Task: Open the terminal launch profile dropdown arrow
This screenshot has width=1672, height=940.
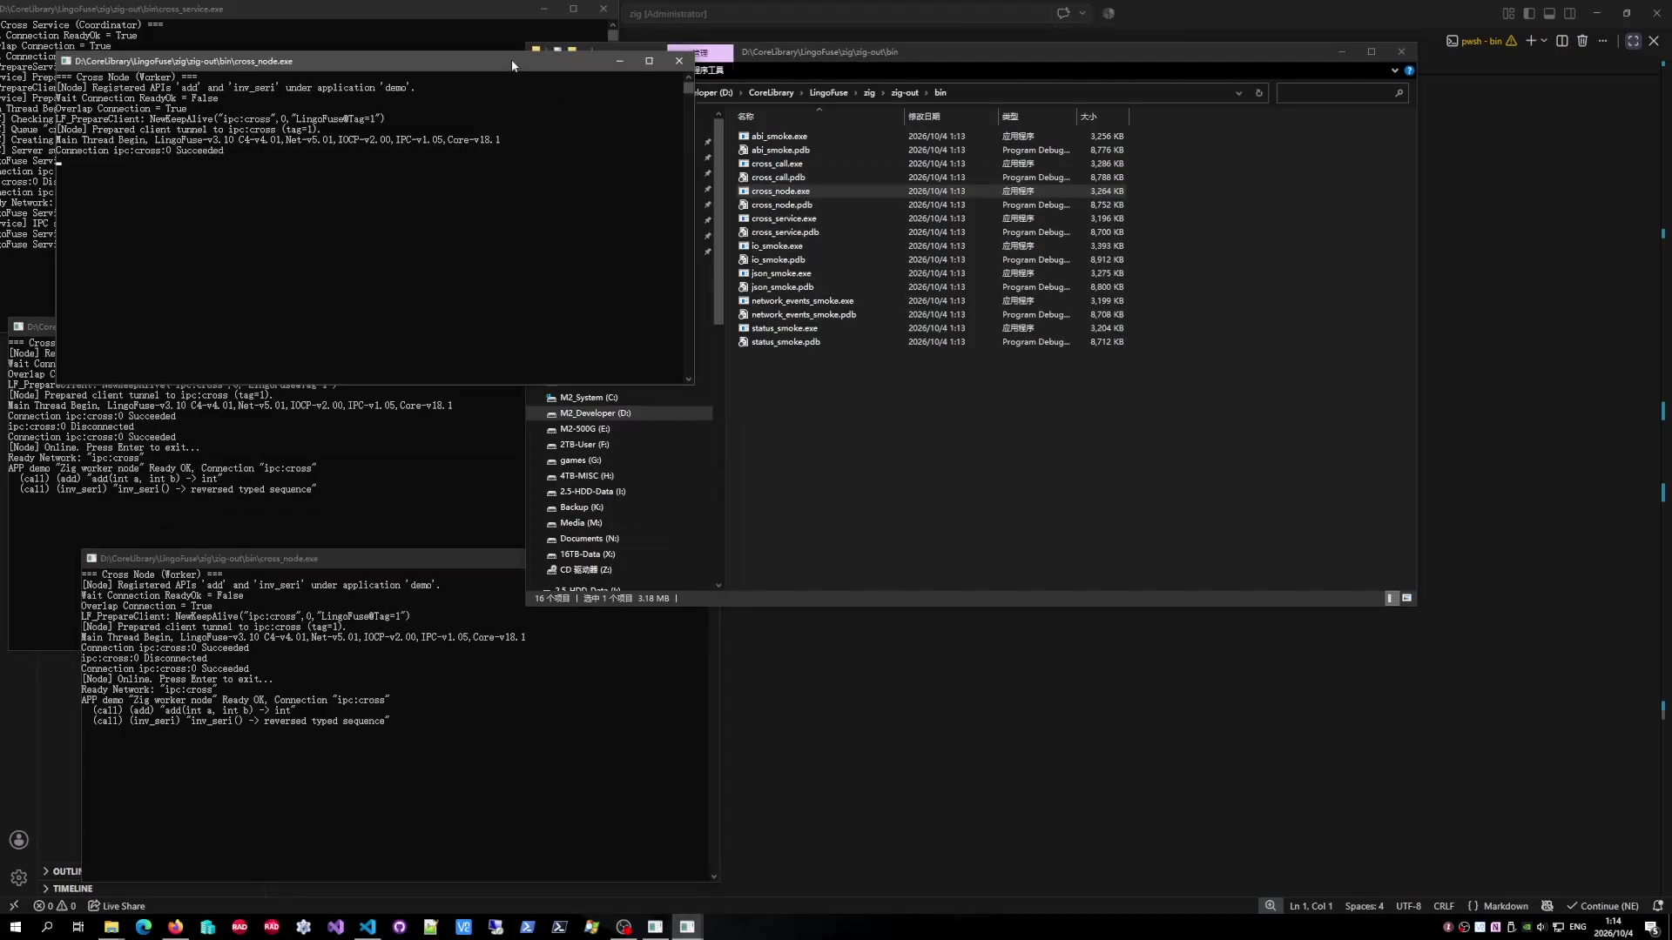Action: pyautogui.click(x=1544, y=41)
